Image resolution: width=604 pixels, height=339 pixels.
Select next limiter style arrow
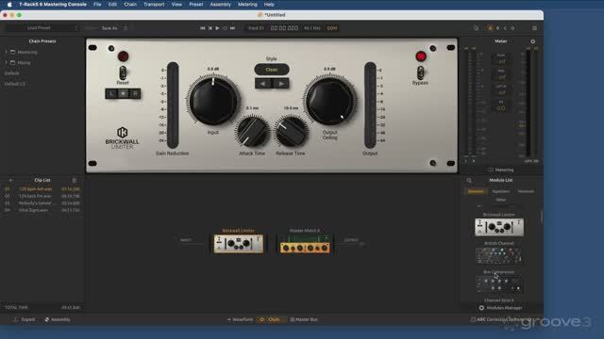tap(281, 84)
